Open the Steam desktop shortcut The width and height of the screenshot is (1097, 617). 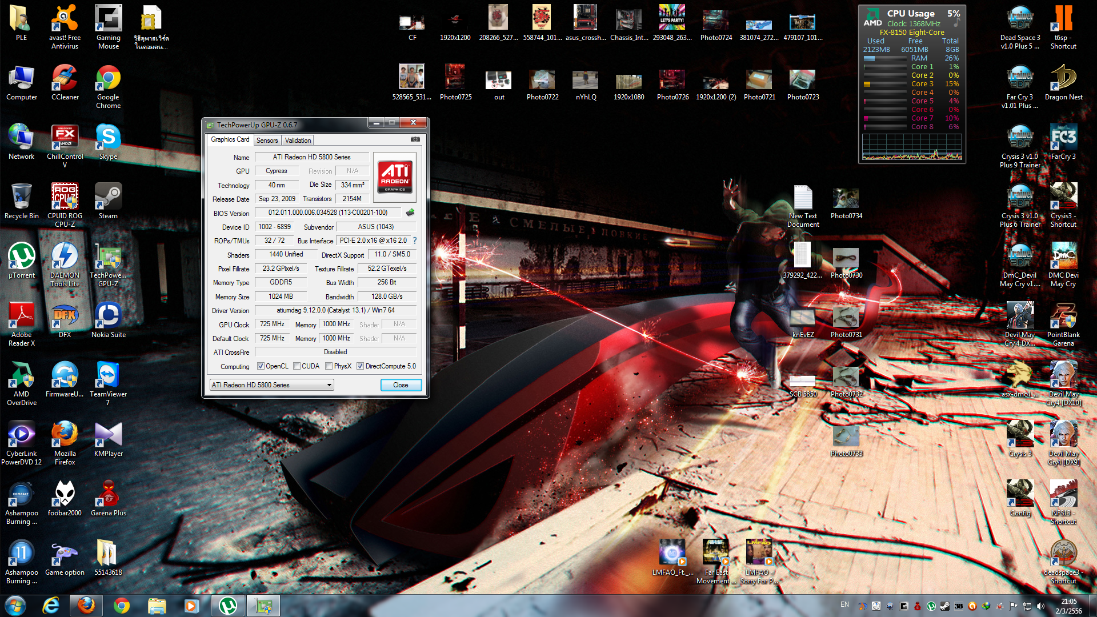tap(108, 198)
